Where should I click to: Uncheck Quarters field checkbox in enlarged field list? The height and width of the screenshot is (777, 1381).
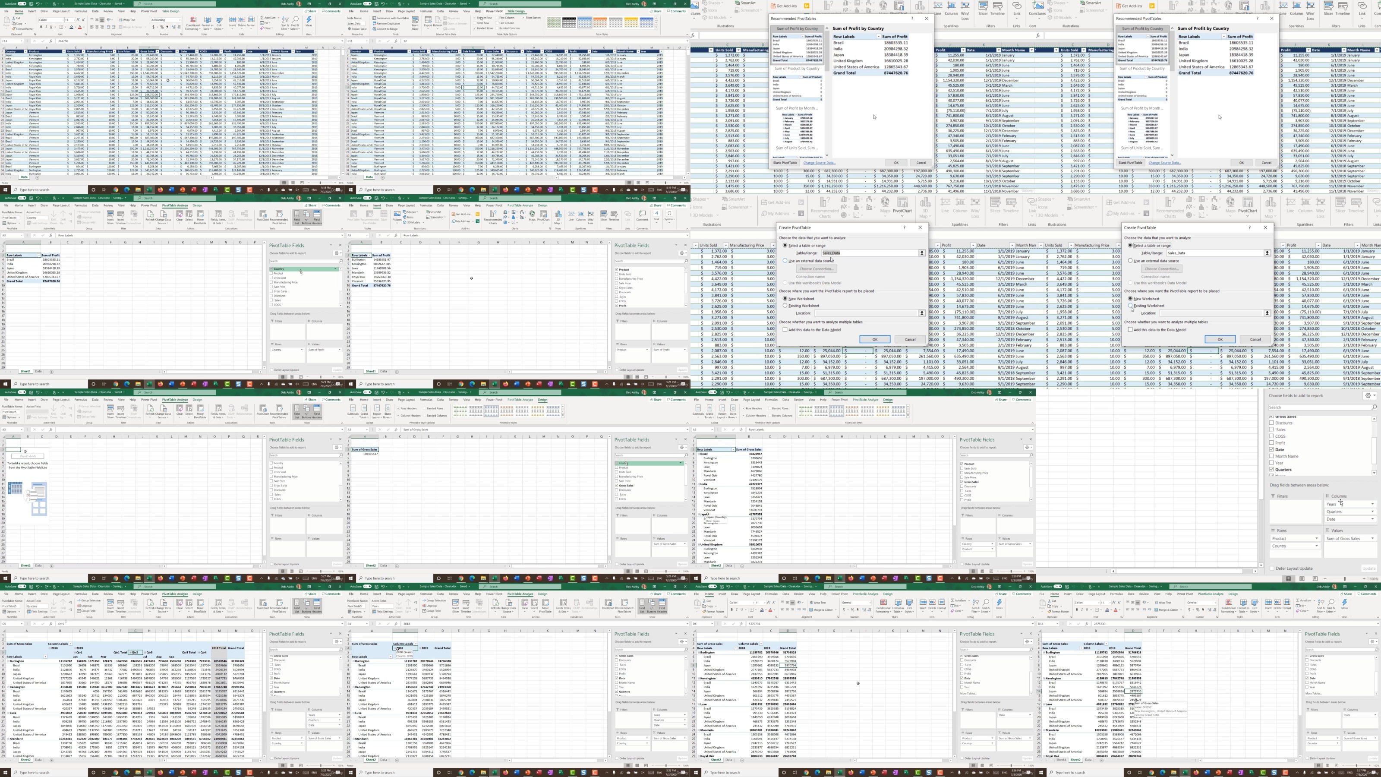coord(1271,469)
